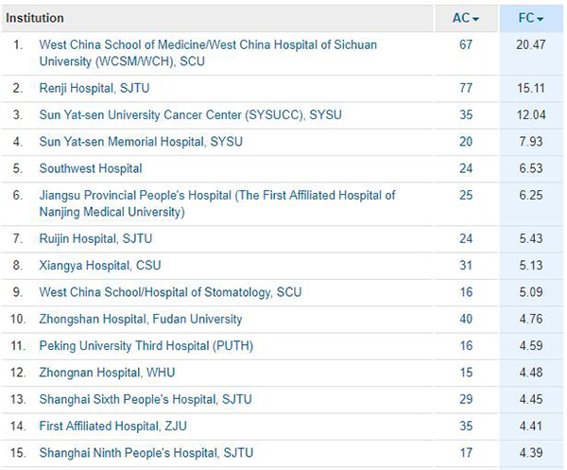
Task: Select Zhongshan Hospital, Fudan University
Action: (x=141, y=319)
